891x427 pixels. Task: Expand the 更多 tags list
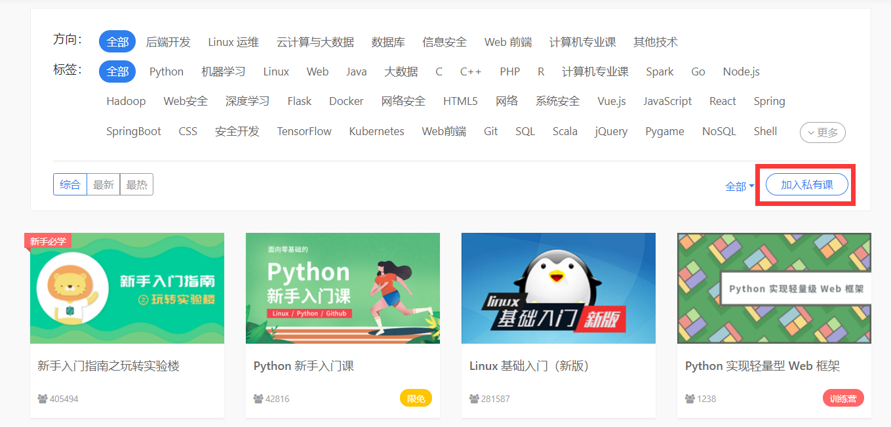[x=822, y=132]
